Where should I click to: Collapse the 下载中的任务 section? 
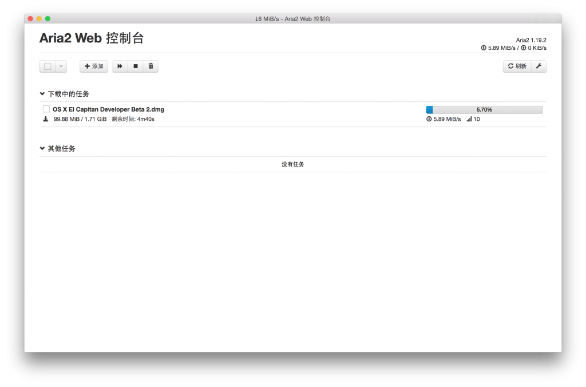(42, 93)
